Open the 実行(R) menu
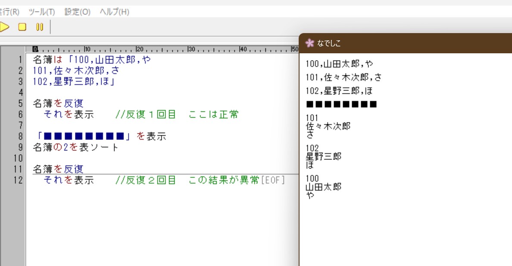This screenshot has height=266, width=512. 9,12
